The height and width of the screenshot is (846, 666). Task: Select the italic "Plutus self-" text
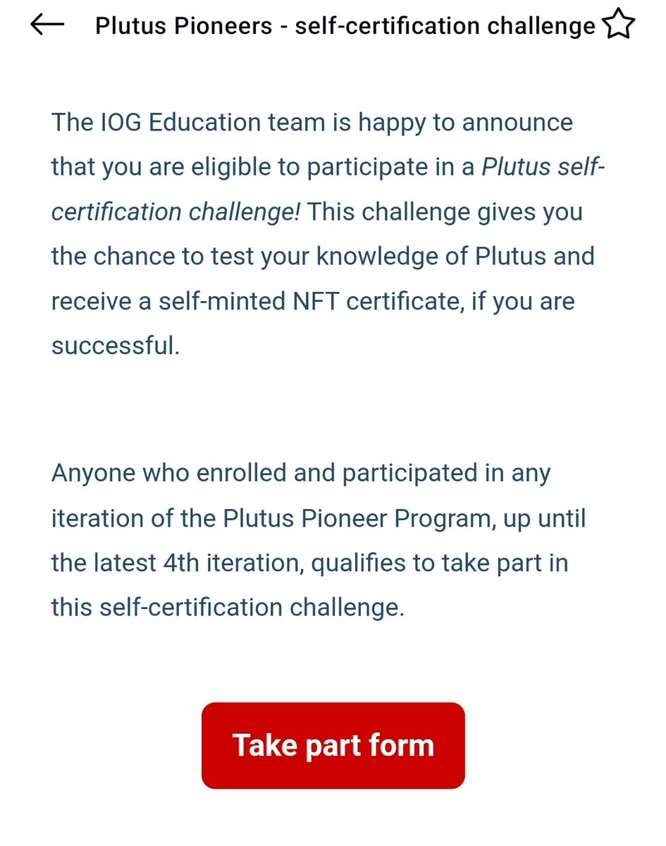click(543, 167)
